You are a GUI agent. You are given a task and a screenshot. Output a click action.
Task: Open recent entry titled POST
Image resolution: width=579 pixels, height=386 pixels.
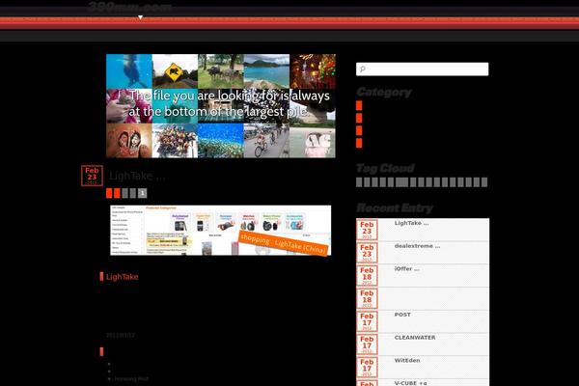point(402,315)
